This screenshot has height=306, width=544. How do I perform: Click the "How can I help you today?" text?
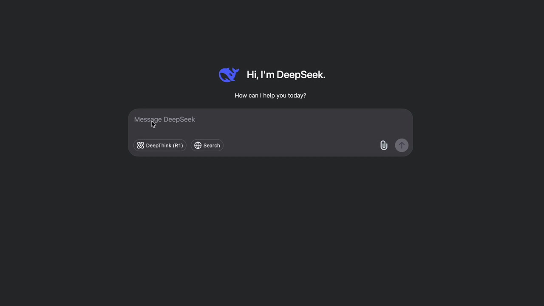(x=270, y=96)
